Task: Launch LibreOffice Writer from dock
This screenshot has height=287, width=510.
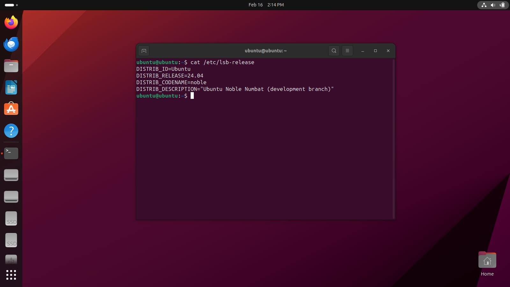Action: click(x=11, y=87)
